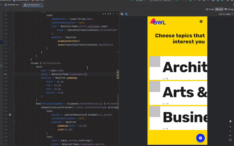The height and width of the screenshot is (146, 234).
Task: Click the gutter icon beside the painterResource line
Action: [x=10, y=115]
